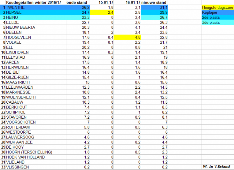Select the rank number 33 cell
Screen dimensions: 234x170
point(3,167)
